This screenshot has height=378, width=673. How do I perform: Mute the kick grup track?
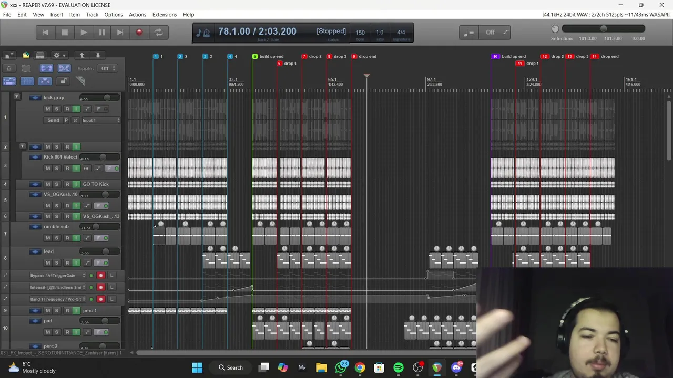coord(48,109)
